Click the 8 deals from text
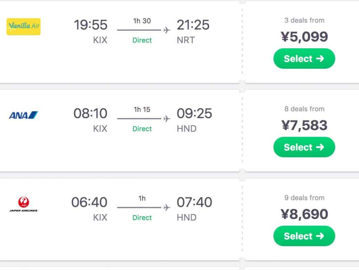The image size is (359, 270). point(304,109)
